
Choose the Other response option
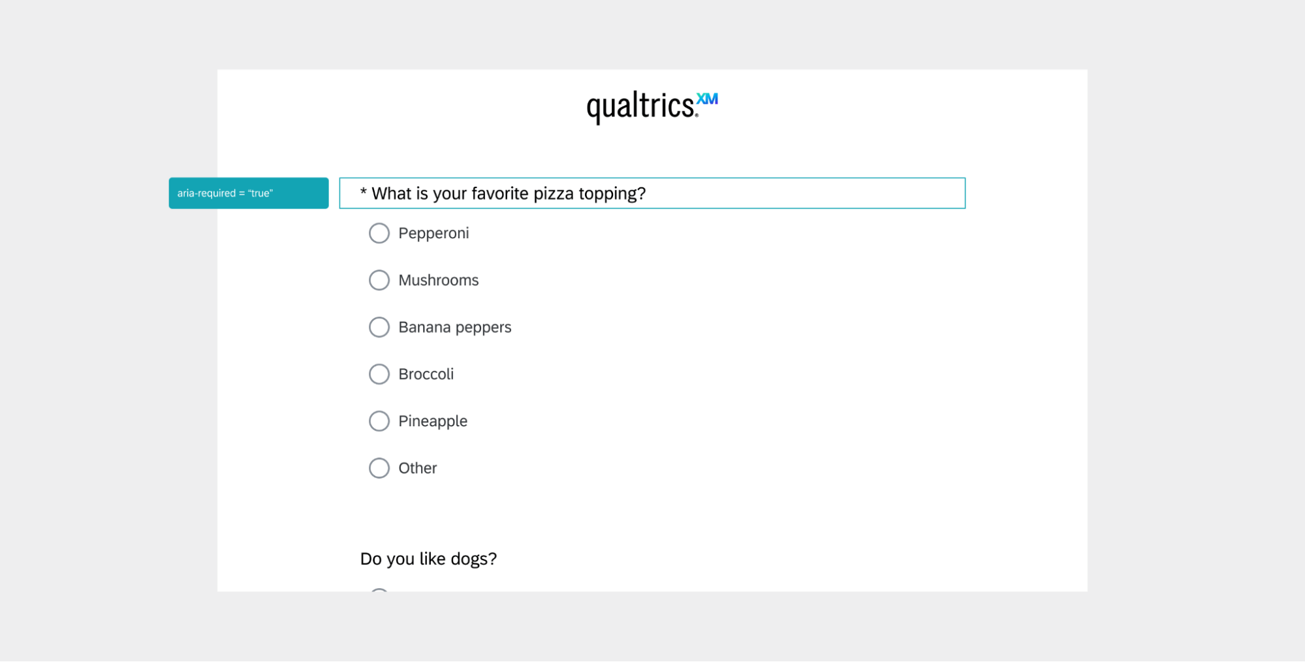click(x=379, y=468)
